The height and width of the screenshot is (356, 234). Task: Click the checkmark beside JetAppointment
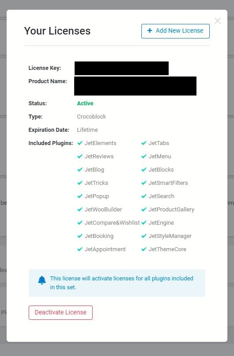(x=80, y=249)
